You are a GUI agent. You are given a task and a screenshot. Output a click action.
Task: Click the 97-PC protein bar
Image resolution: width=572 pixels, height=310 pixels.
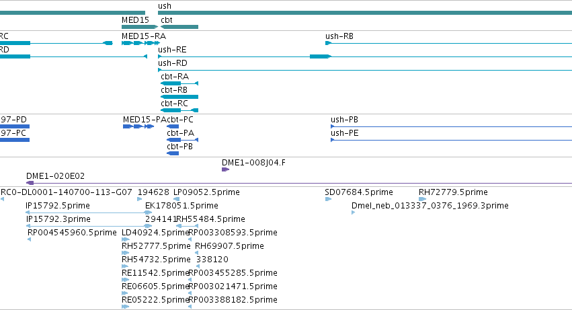pyautogui.click(x=15, y=140)
